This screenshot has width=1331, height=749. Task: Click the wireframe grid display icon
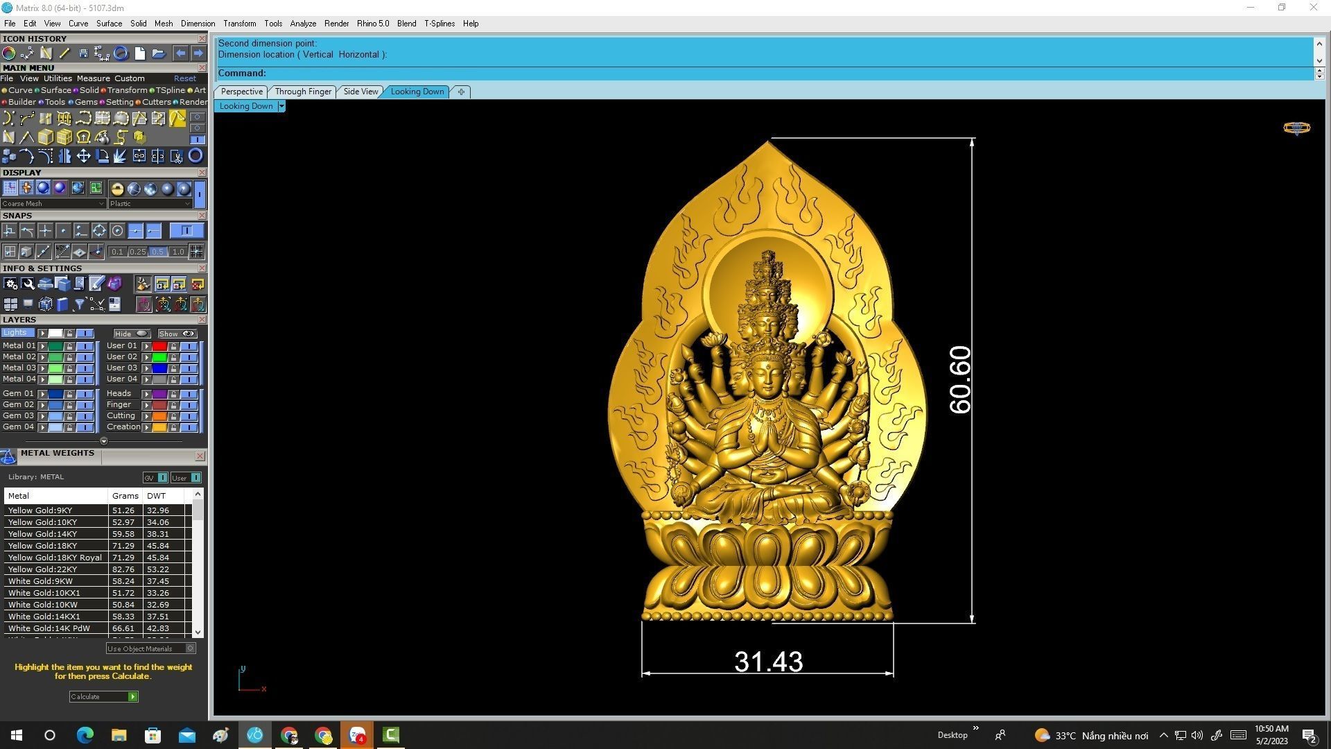10,188
